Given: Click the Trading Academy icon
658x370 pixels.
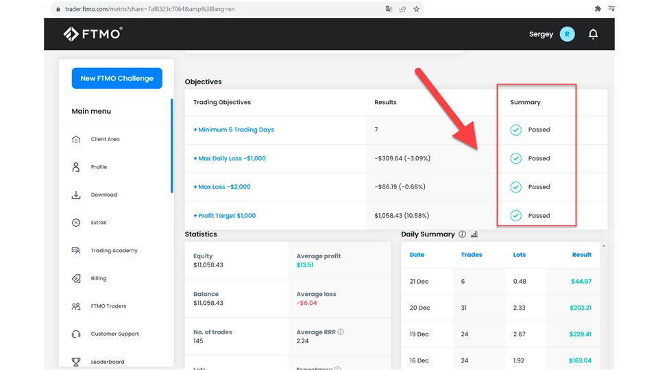Looking at the screenshot, I should pos(76,251).
